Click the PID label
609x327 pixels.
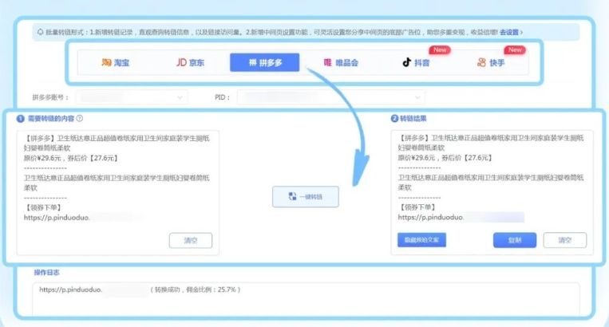(222, 97)
